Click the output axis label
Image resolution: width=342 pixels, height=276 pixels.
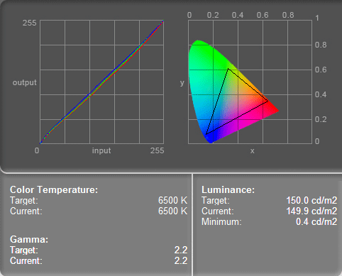(x=25, y=82)
